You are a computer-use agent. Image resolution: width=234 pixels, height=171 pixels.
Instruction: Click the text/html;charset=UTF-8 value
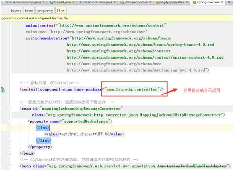point(83,134)
